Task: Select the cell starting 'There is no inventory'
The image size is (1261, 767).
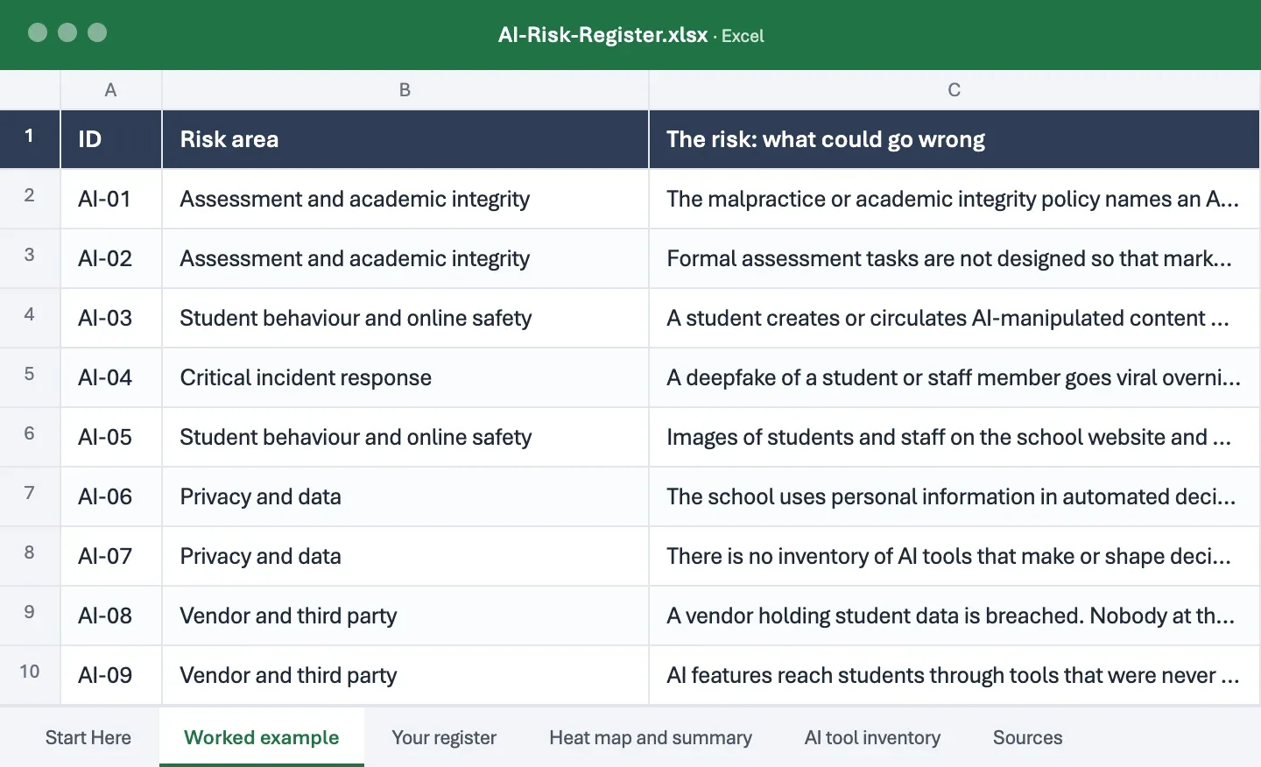Action: pos(955,556)
